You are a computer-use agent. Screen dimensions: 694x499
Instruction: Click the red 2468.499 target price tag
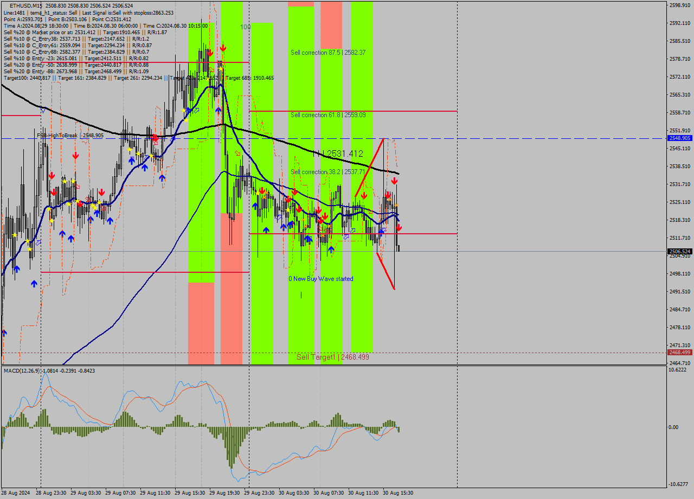tap(680, 353)
